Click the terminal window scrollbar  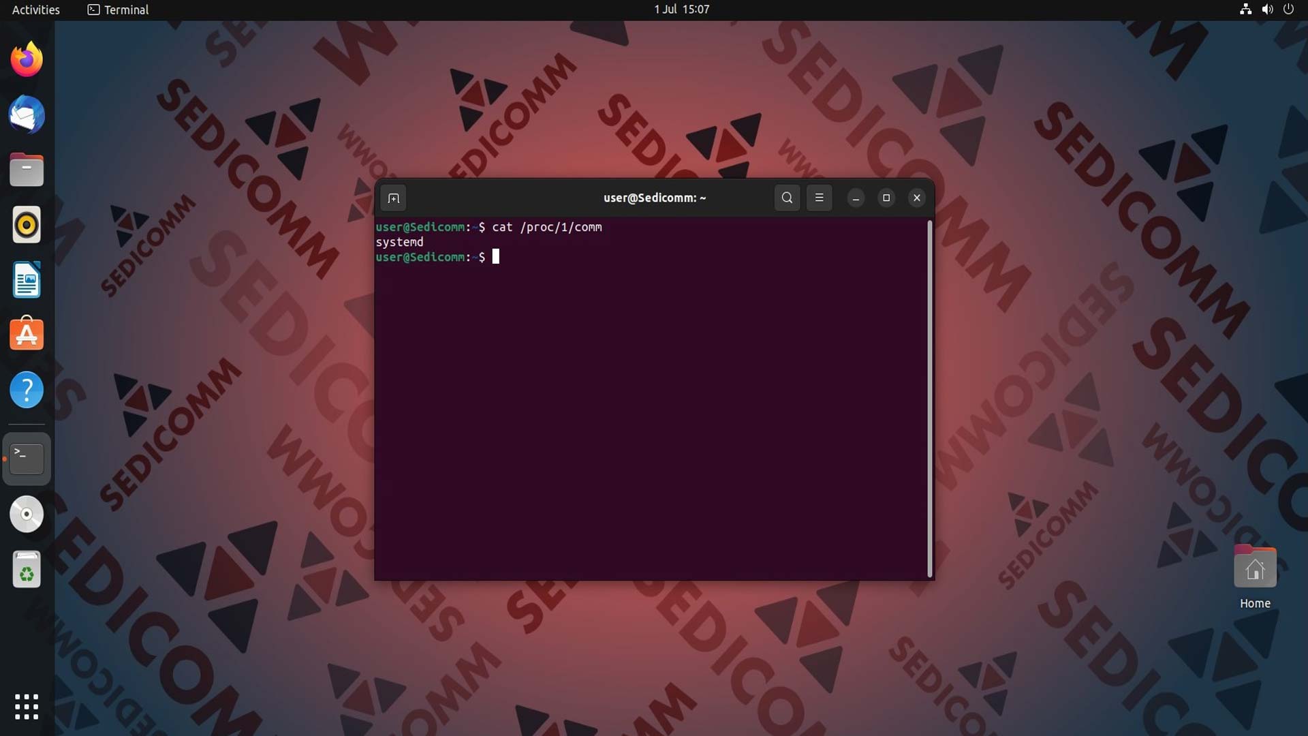(929, 399)
